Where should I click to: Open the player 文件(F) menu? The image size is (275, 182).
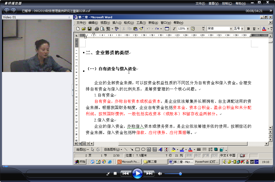click(x=200, y=3)
